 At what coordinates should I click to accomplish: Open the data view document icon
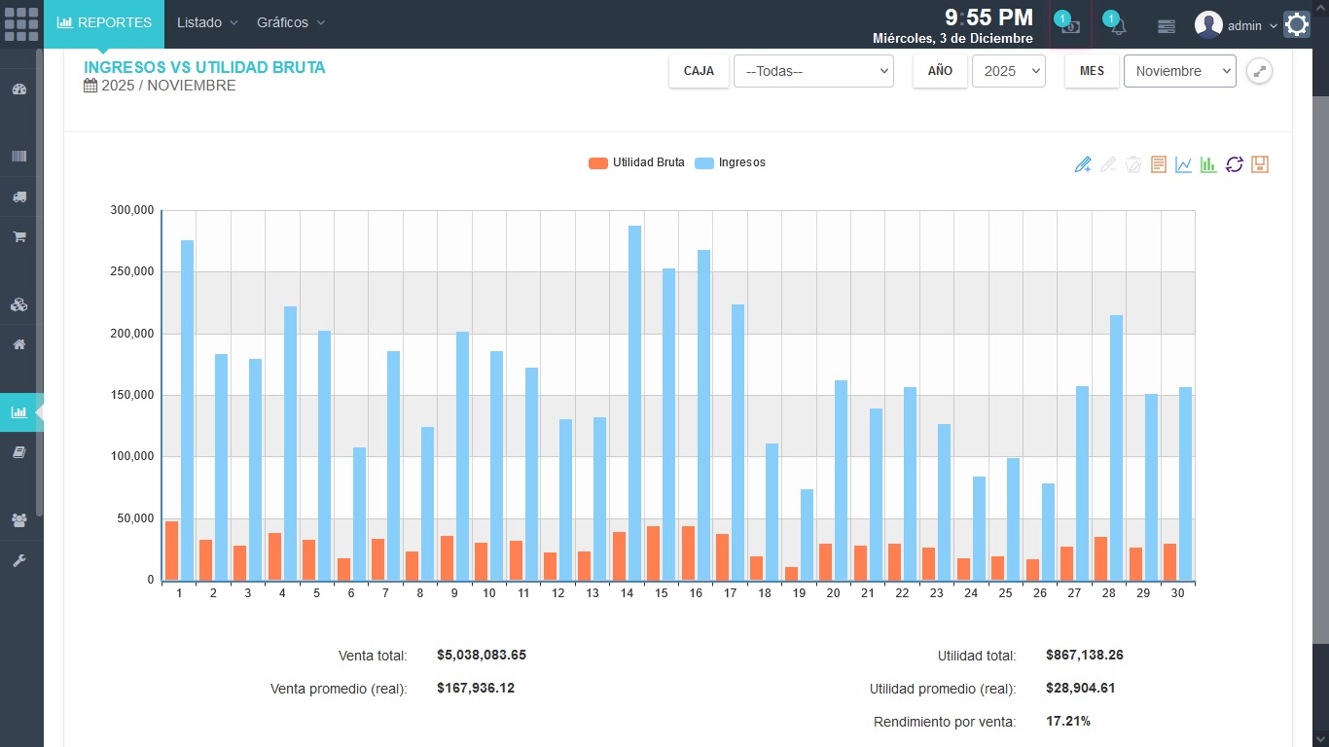click(1158, 164)
